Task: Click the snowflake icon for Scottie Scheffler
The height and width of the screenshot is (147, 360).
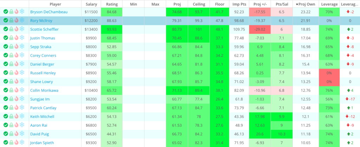Action: point(22,29)
